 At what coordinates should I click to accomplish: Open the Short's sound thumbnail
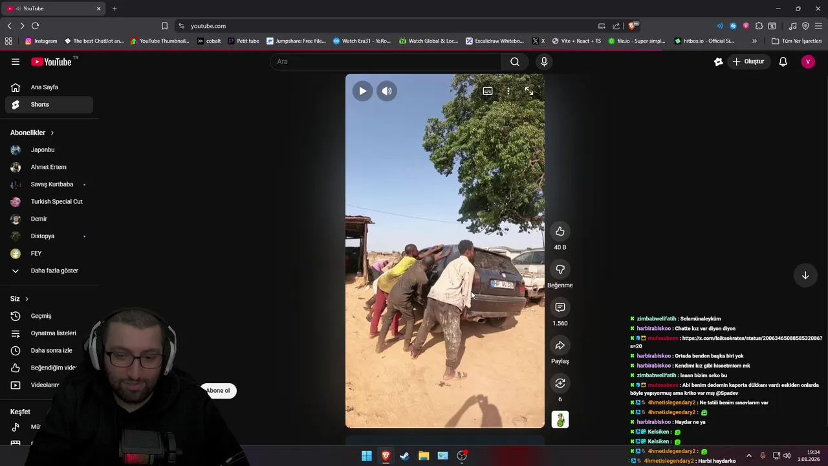560,419
